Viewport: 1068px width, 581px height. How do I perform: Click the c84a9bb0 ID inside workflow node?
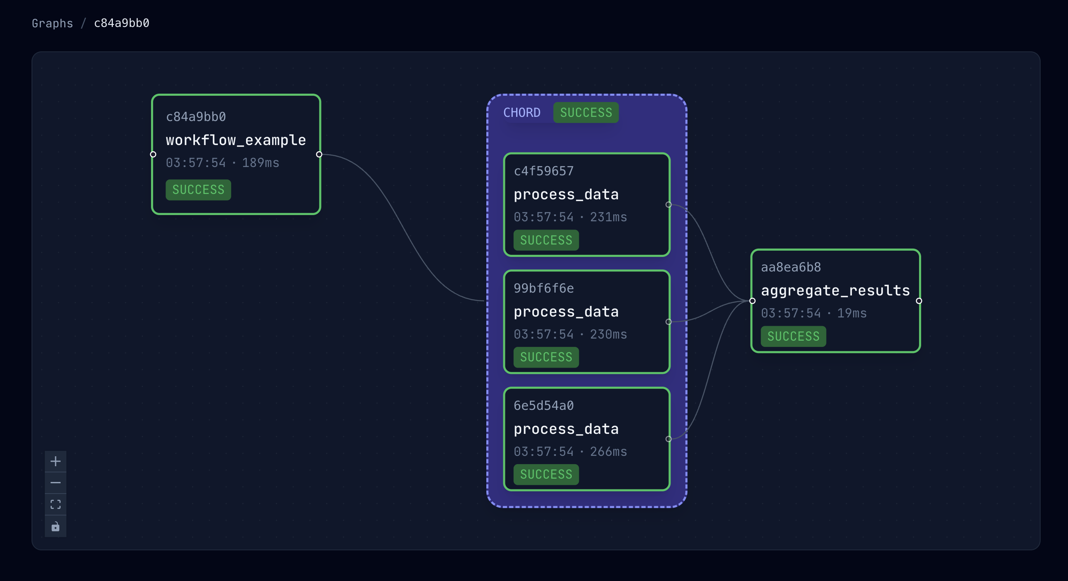coord(196,117)
